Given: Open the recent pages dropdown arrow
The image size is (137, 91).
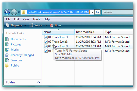Looking at the screenshot, I should [19, 12].
